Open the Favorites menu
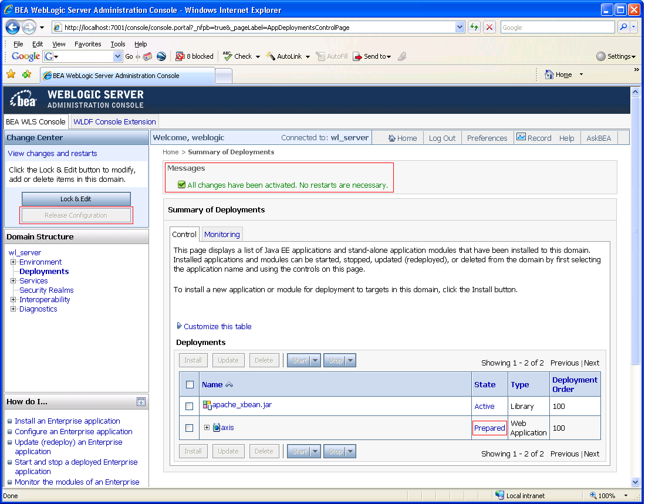 [87, 44]
